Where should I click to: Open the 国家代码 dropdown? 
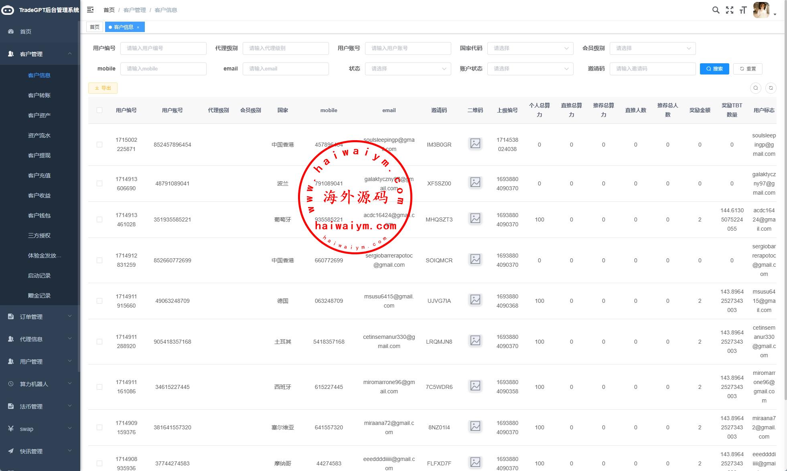point(530,48)
